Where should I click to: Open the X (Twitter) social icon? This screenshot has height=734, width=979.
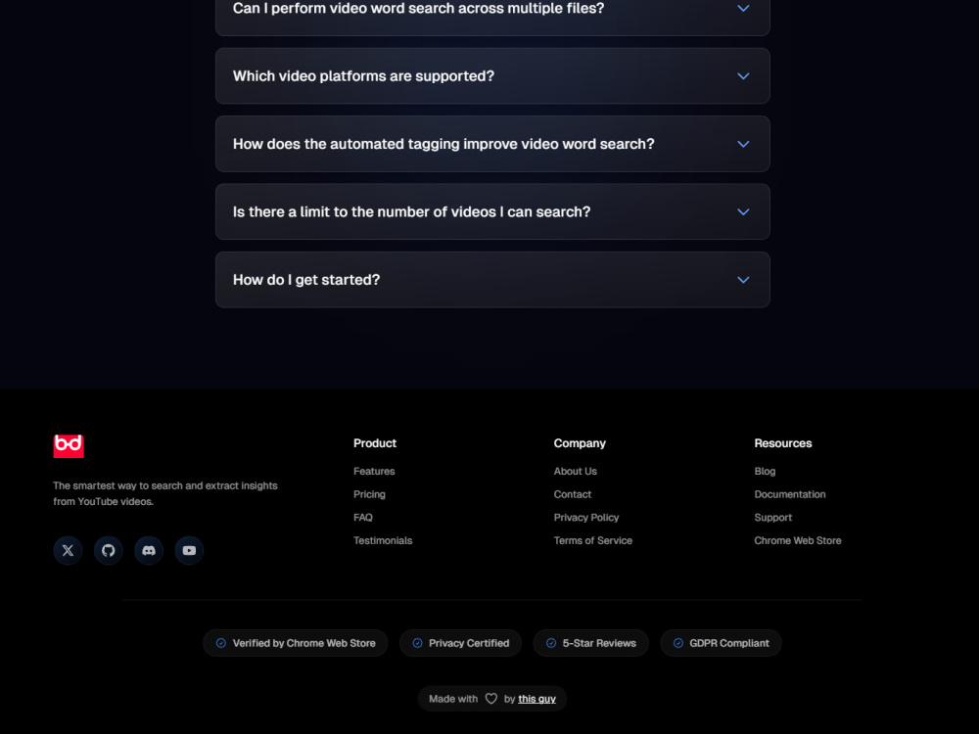(69, 550)
